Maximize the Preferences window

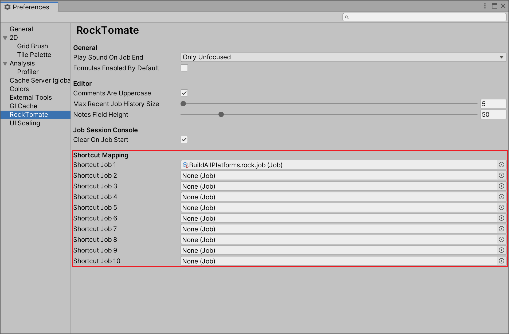[x=494, y=6]
